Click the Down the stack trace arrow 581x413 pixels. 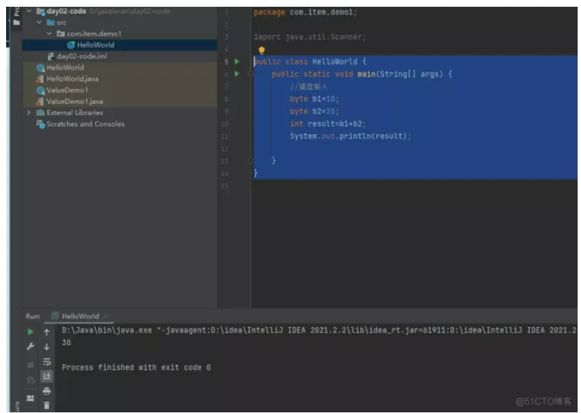point(47,347)
